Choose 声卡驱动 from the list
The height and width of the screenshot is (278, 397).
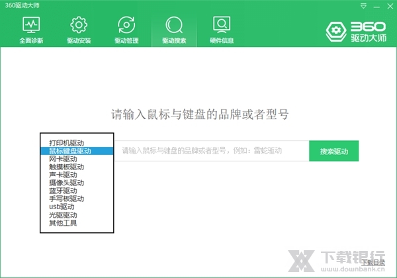point(77,175)
